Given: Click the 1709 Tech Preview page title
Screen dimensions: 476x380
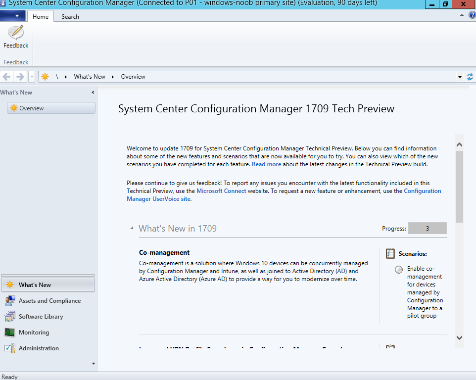Looking at the screenshot, I should point(256,109).
